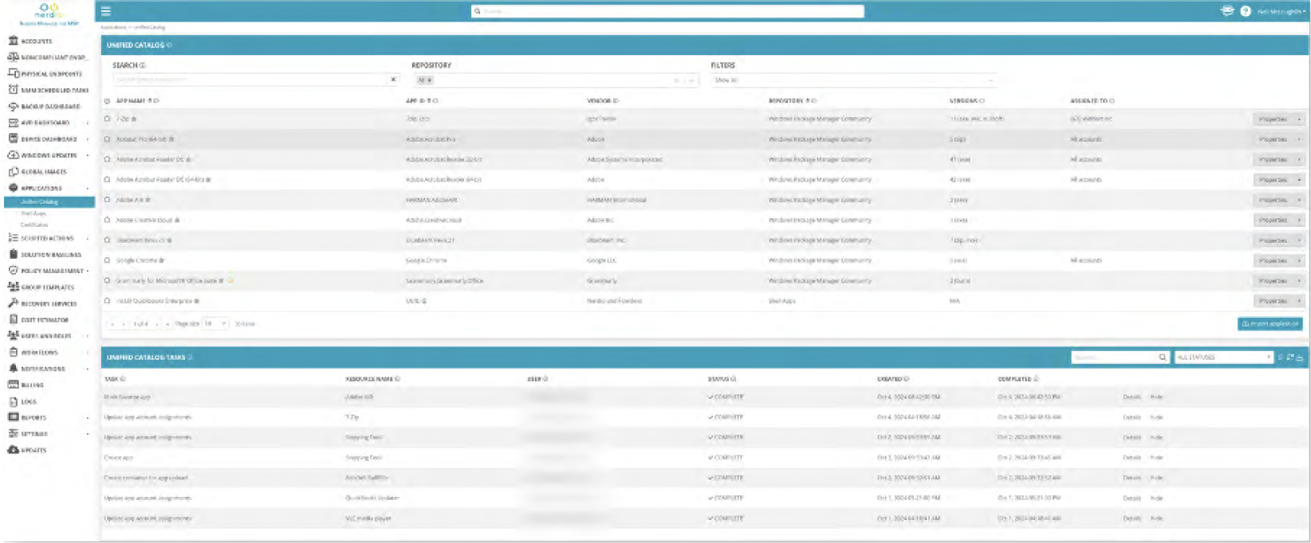Open Accounts in the sidebar

[x=36, y=41]
